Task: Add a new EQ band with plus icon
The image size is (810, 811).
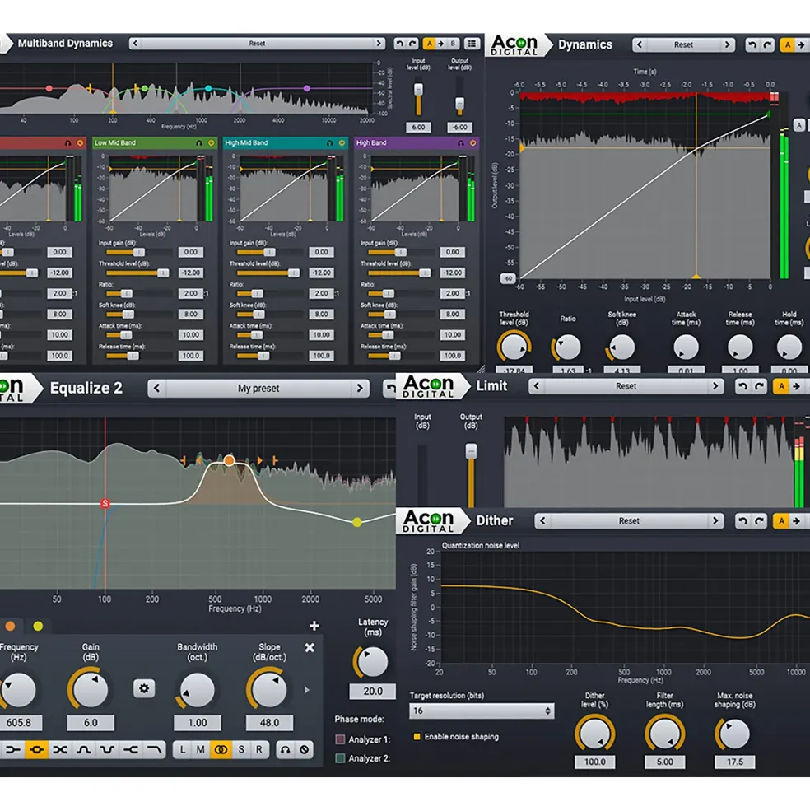Action: pyautogui.click(x=314, y=626)
